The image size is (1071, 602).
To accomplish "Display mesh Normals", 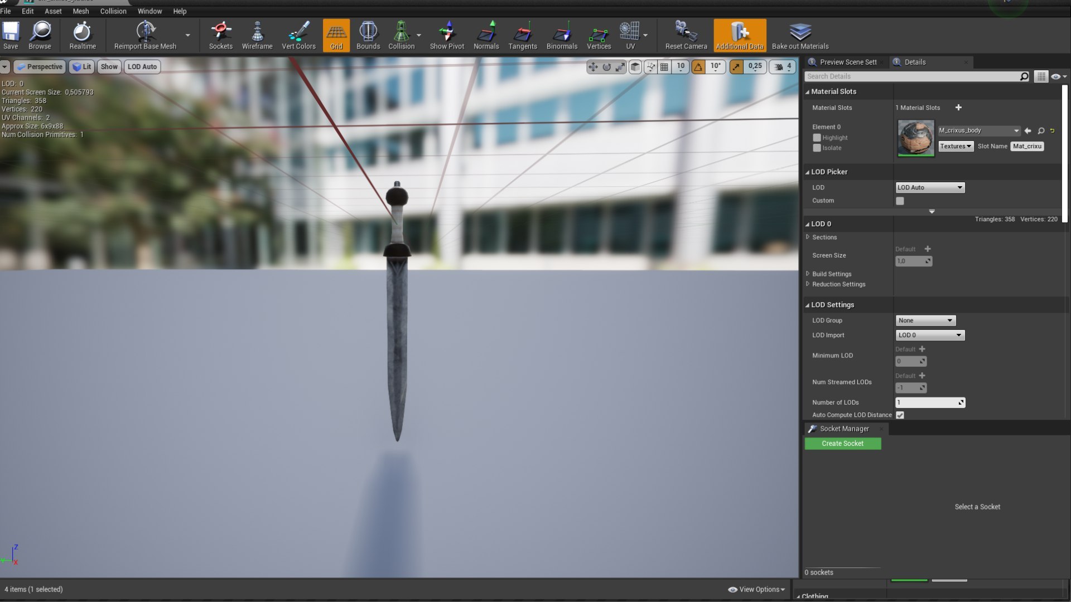I will tap(486, 36).
